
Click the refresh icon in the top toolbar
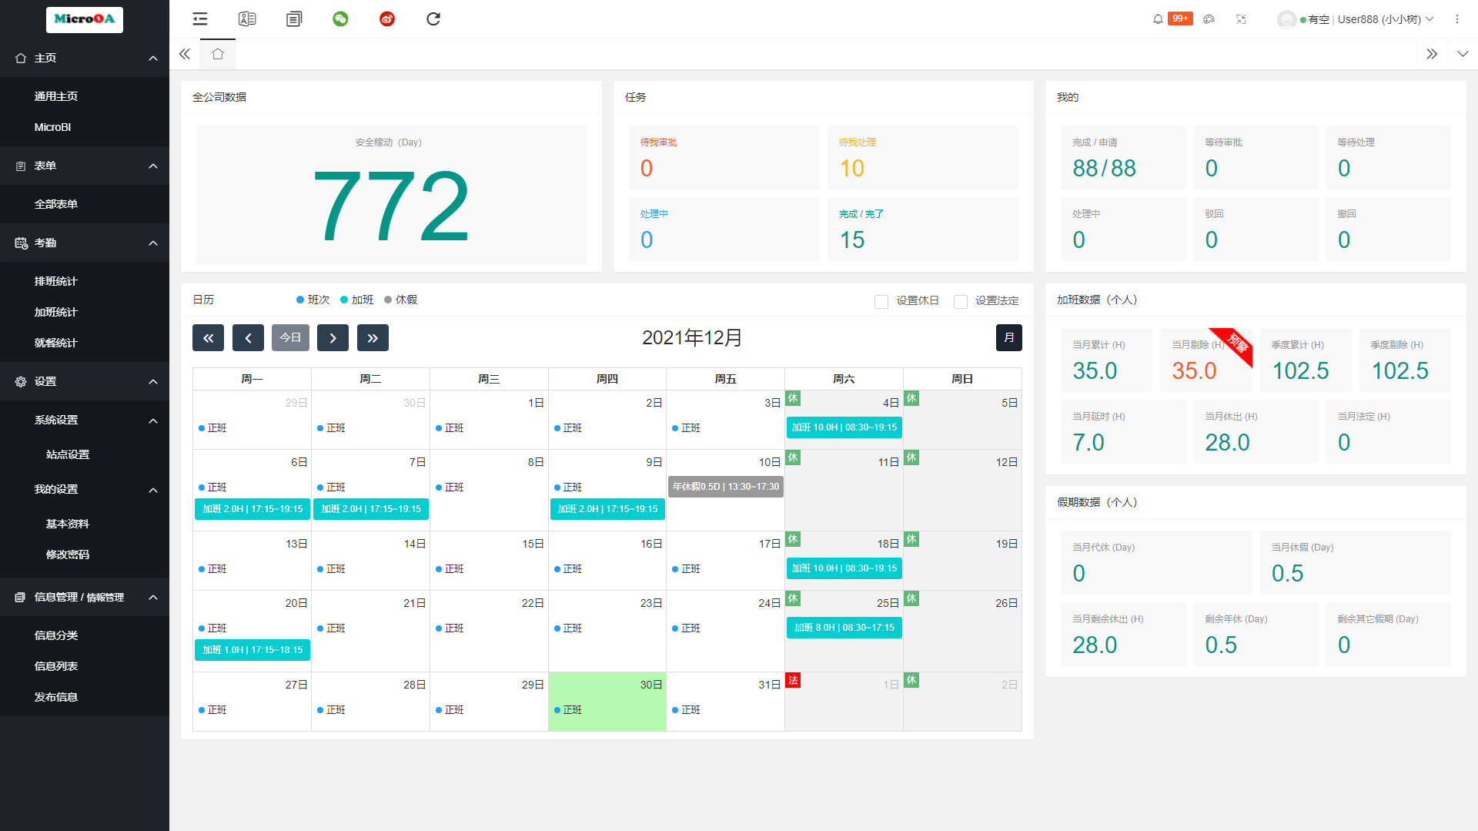433,18
